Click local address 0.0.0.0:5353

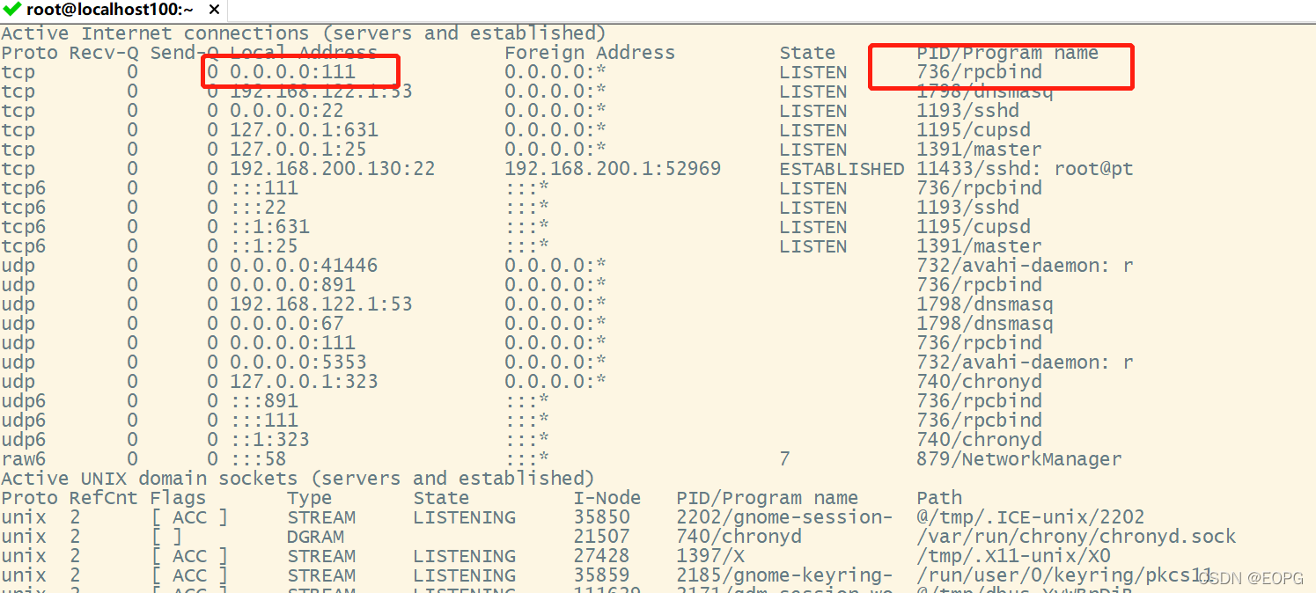[298, 362]
